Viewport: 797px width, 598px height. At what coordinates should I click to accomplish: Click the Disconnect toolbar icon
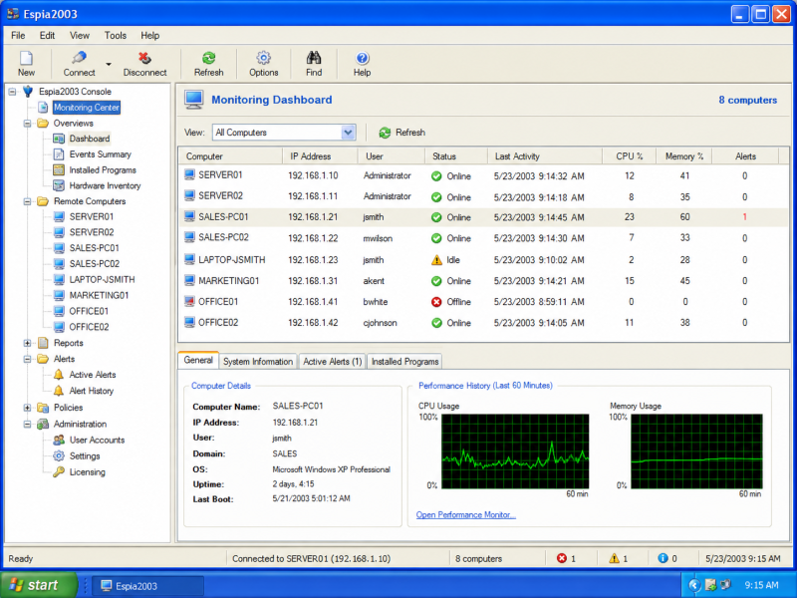click(144, 58)
